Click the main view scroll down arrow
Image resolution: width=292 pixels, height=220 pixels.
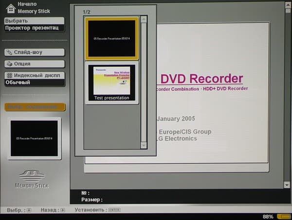[287, 185]
